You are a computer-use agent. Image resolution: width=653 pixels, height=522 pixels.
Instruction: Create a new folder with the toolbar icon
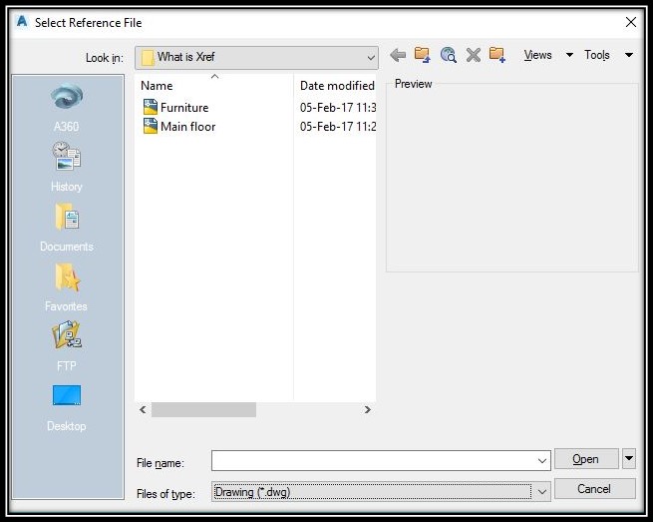pos(497,55)
